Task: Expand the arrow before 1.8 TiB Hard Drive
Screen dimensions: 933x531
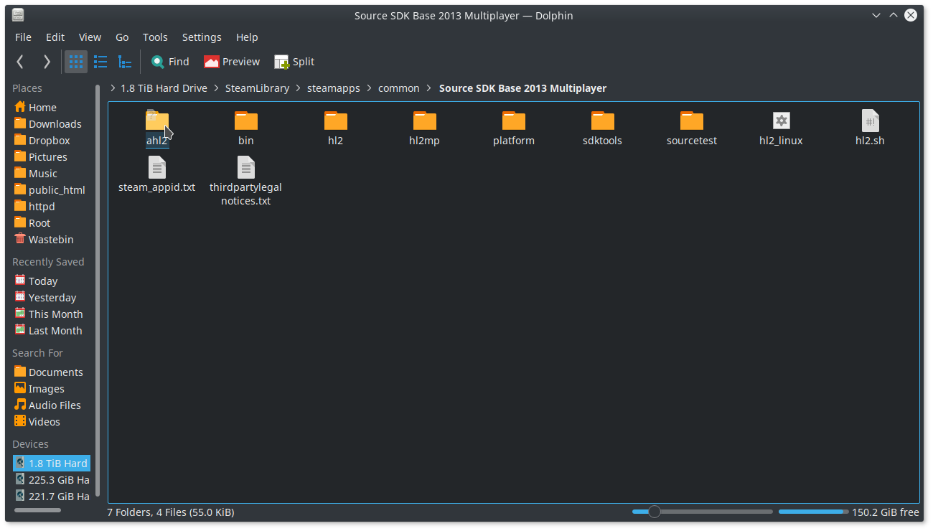Action: click(113, 88)
